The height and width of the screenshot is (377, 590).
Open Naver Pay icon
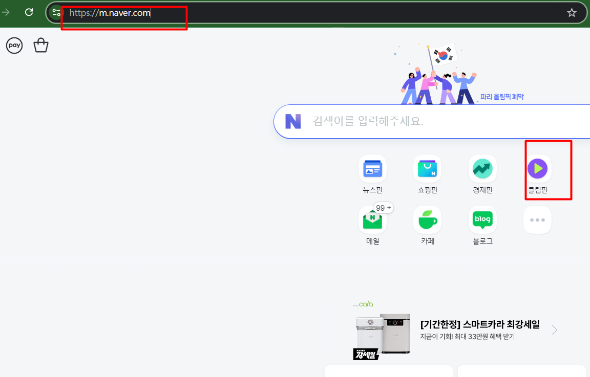point(14,46)
